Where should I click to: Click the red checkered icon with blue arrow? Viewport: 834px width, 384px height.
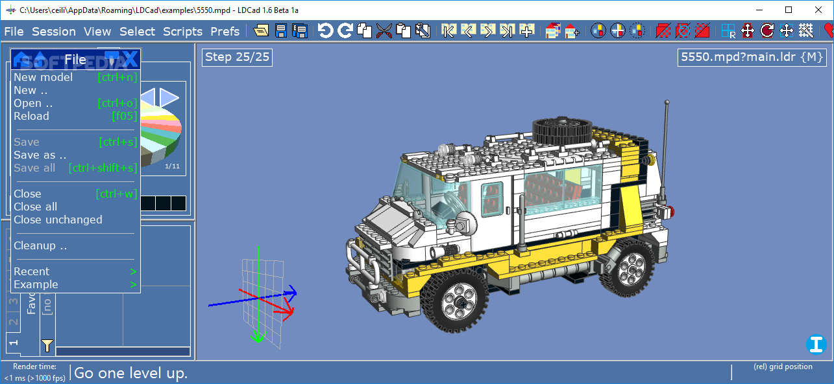click(x=683, y=30)
